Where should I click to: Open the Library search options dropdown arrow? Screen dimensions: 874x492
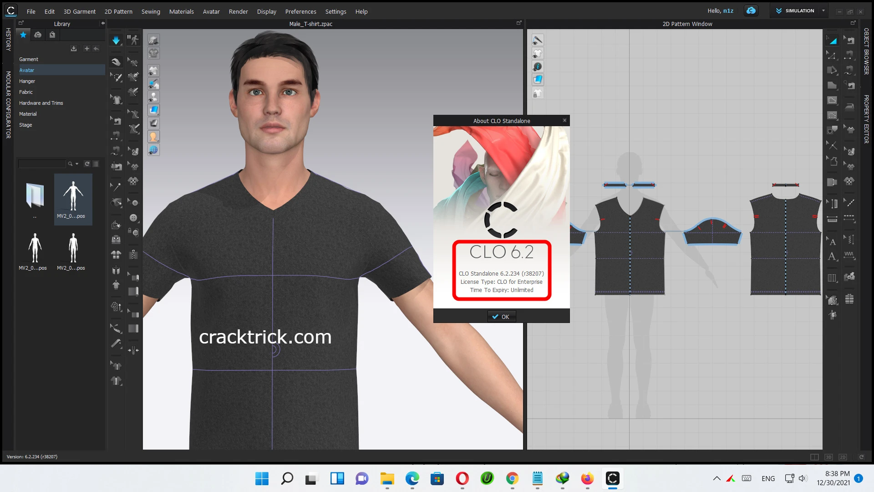[x=77, y=164]
